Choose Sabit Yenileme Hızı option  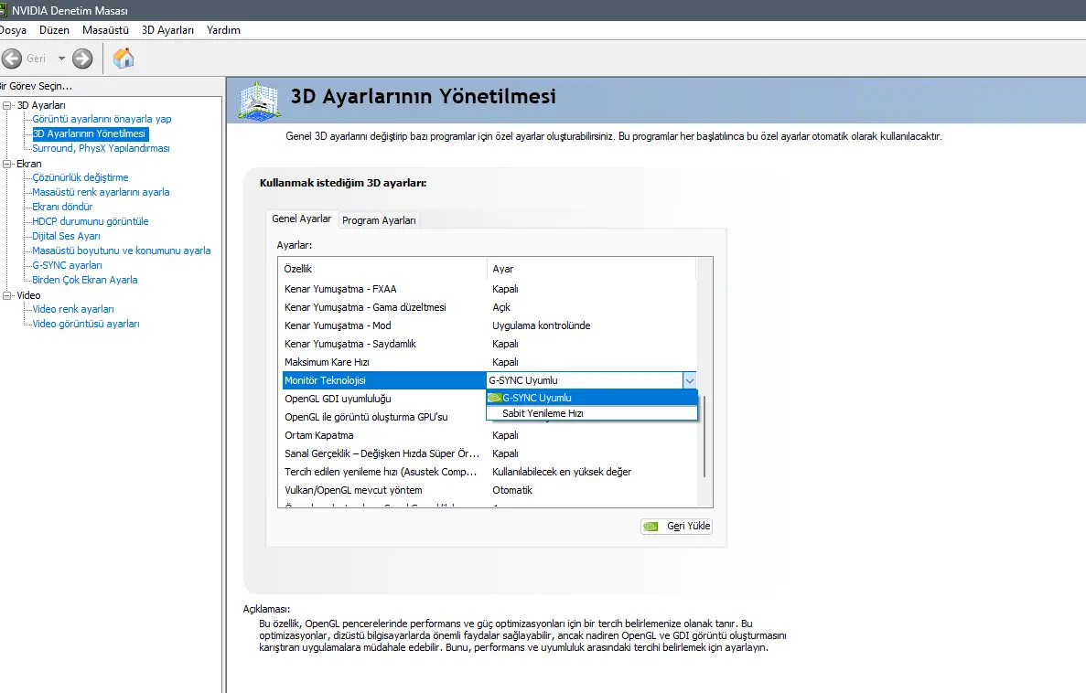click(592, 413)
